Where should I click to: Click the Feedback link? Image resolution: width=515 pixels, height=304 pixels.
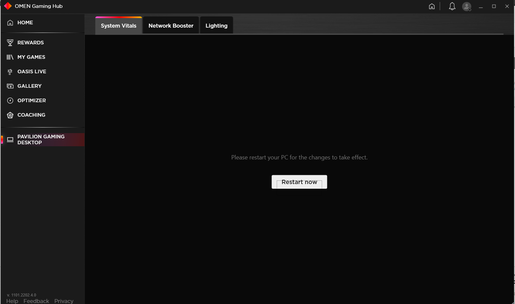coord(36,301)
